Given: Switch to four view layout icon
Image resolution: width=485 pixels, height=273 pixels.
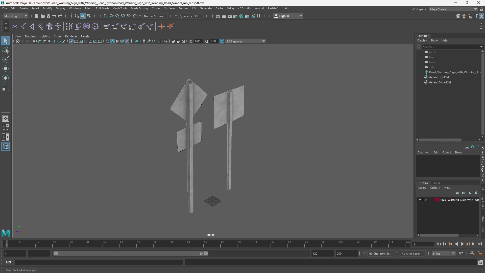Looking at the screenshot, I should [x=6, y=128].
